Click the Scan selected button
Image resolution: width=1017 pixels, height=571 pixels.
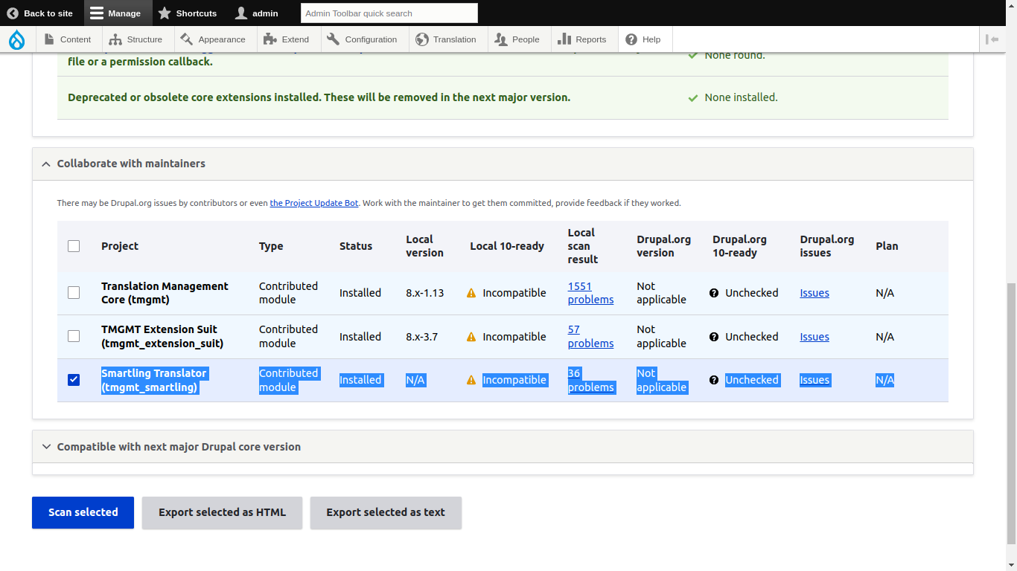click(x=83, y=512)
